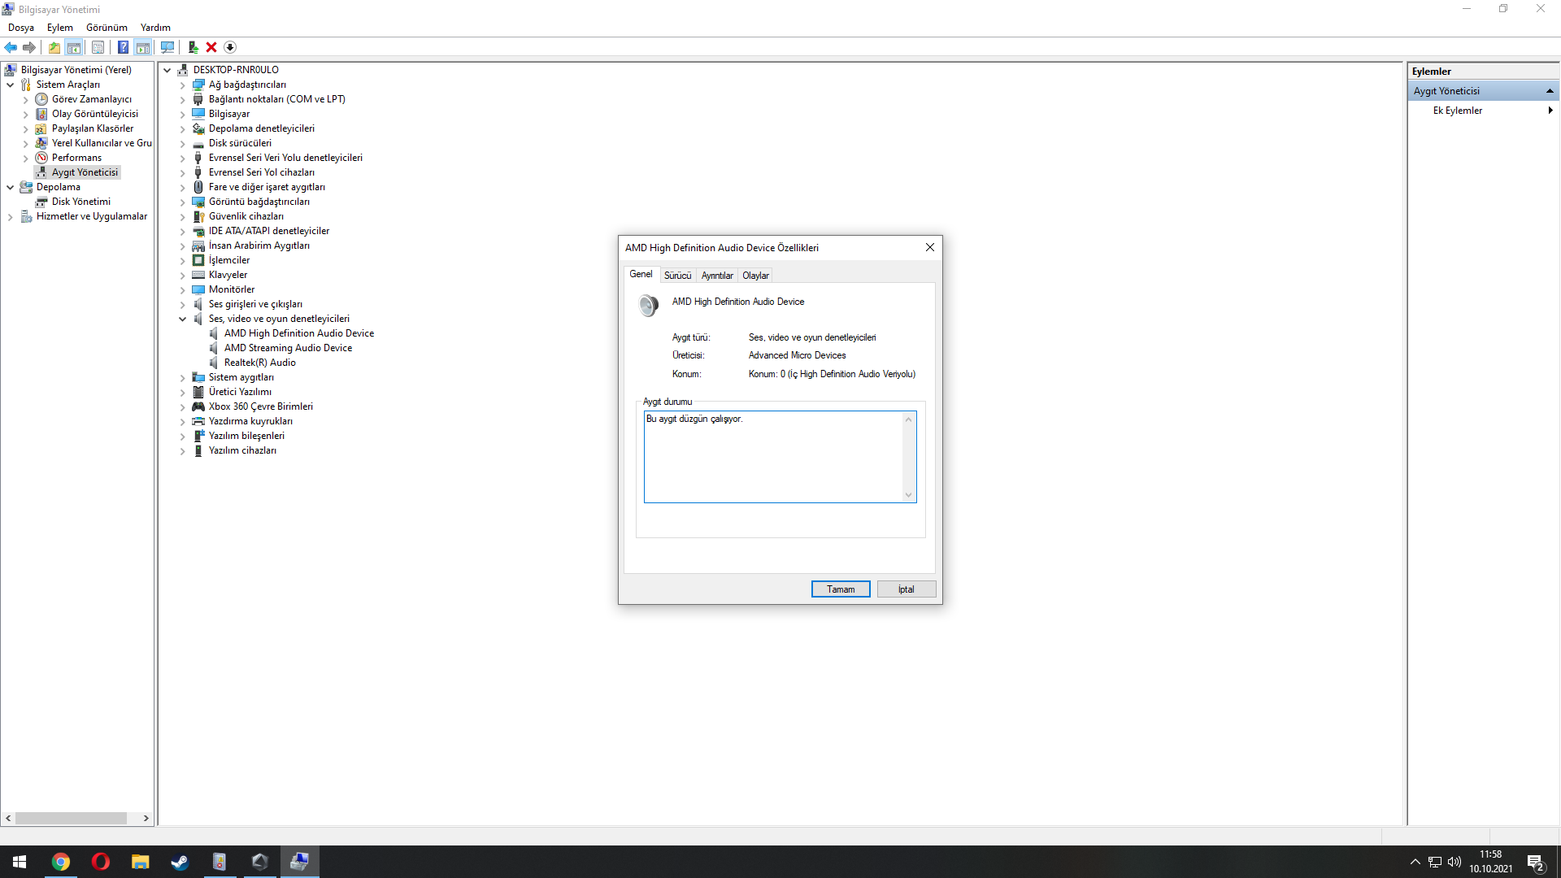Open the Eylem menu
This screenshot has height=878, width=1561.
(59, 28)
